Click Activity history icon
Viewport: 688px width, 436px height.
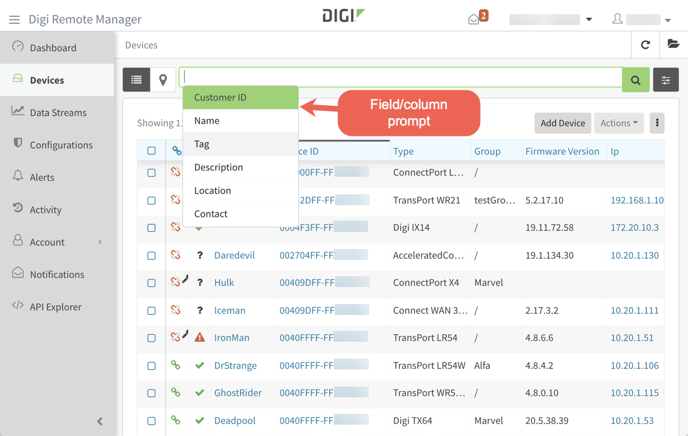pos(18,208)
